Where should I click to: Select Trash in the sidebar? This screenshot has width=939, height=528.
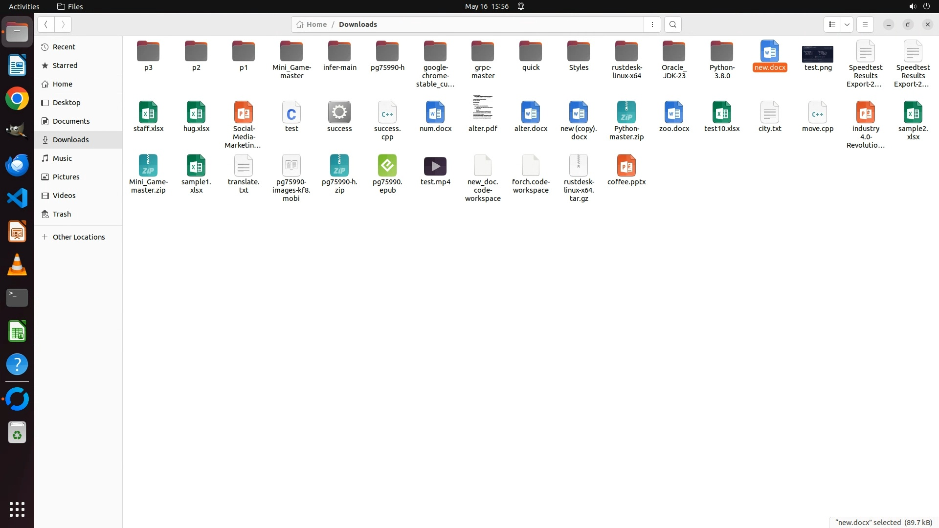coord(62,214)
